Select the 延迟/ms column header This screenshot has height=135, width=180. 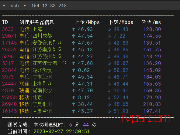point(151,22)
